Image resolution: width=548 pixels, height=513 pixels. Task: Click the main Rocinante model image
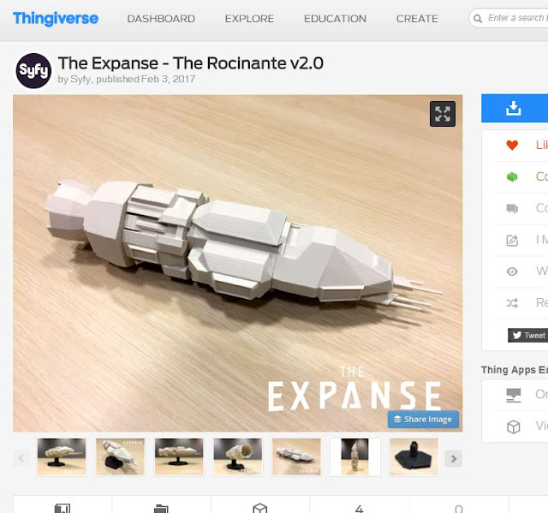tap(238, 263)
